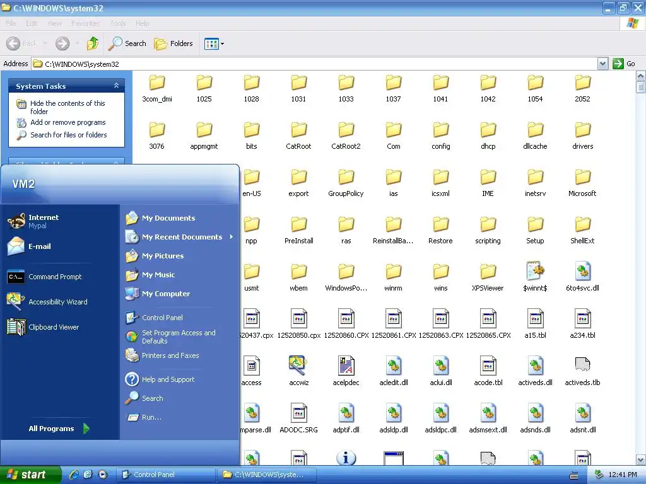The width and height of the screenshot is (646, 484).
Task: Select the dllcache folder
Action: pyautogui.click(x=535, y=136)
